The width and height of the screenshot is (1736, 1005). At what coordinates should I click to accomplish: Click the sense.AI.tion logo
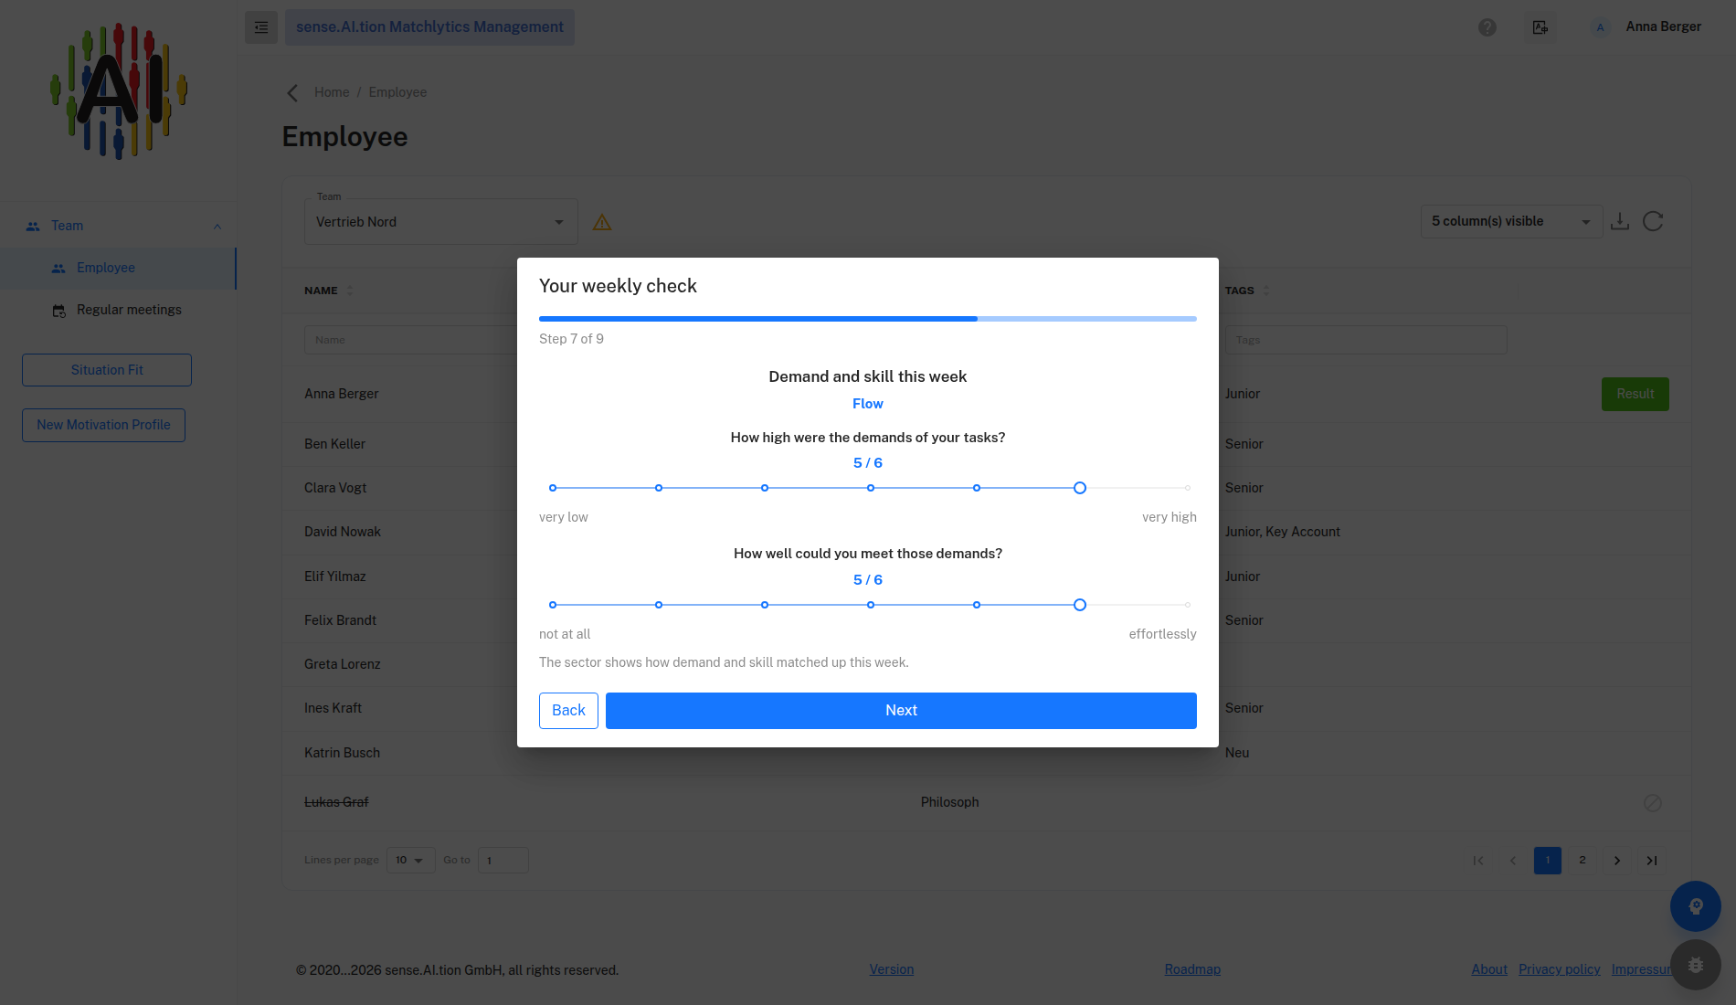pos(118,91)
